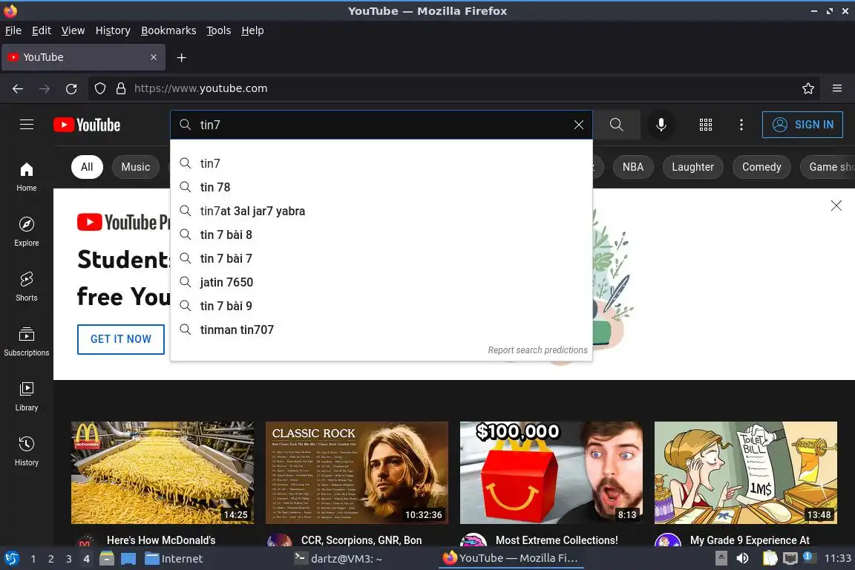
Task: Click the site security padlock icon
Action: point(120,88)
